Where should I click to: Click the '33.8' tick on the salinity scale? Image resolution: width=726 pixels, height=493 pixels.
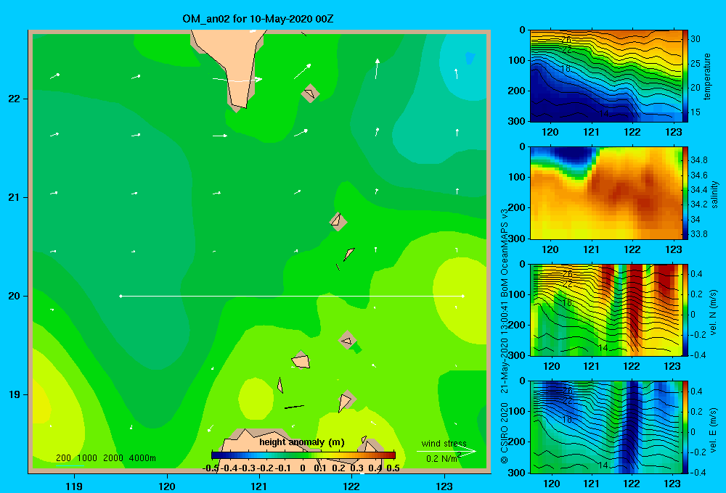tap(698, 234)
